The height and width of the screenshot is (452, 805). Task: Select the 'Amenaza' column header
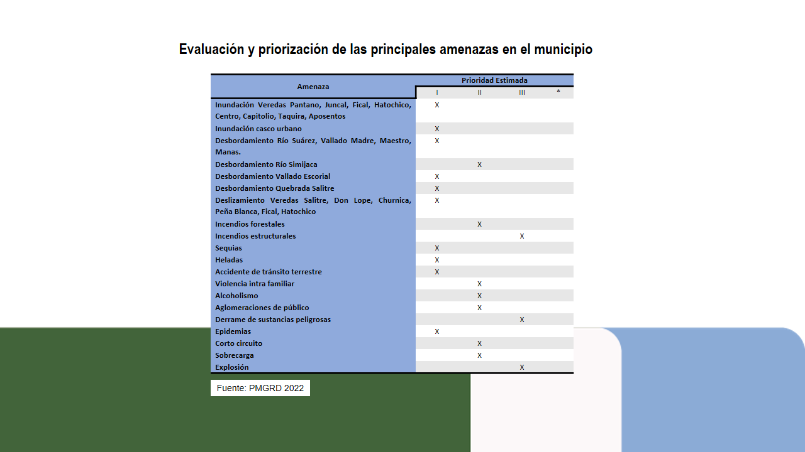tap(313, 87)
